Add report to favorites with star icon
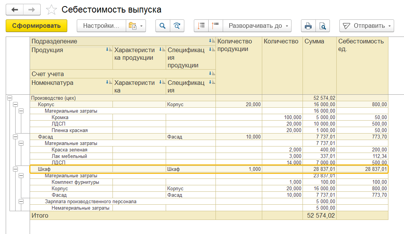The image size is (404, 234). click(51, 10)
